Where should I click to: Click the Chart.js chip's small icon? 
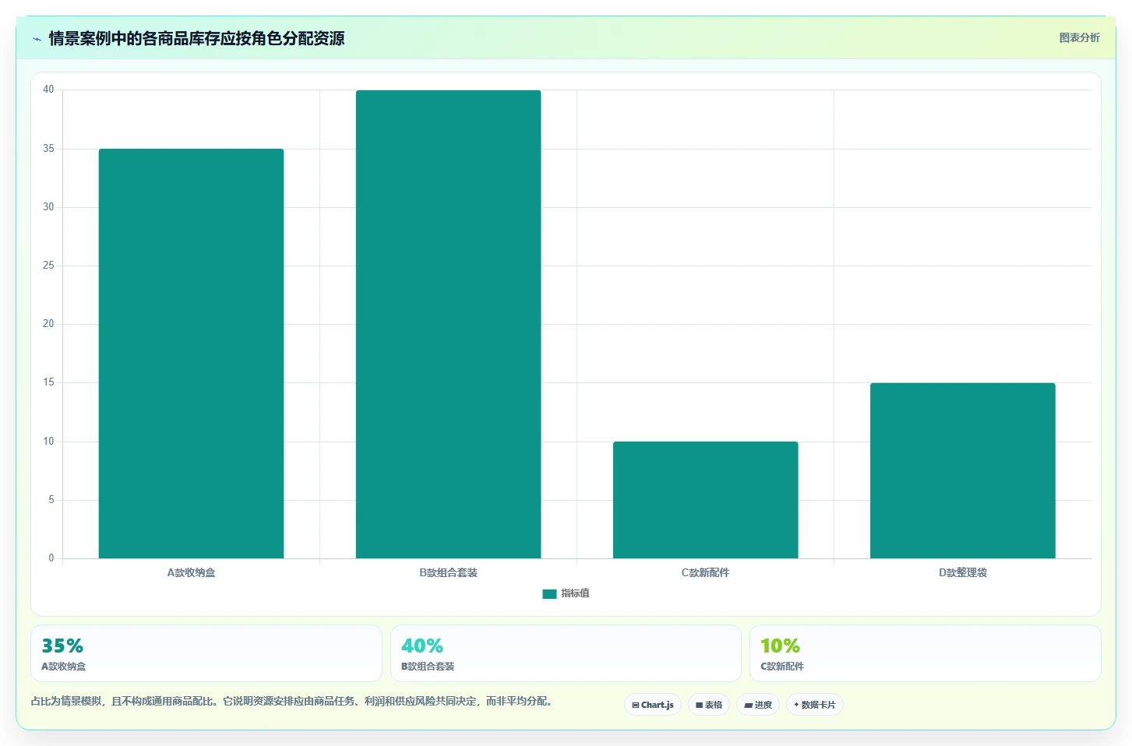[636, 706]
